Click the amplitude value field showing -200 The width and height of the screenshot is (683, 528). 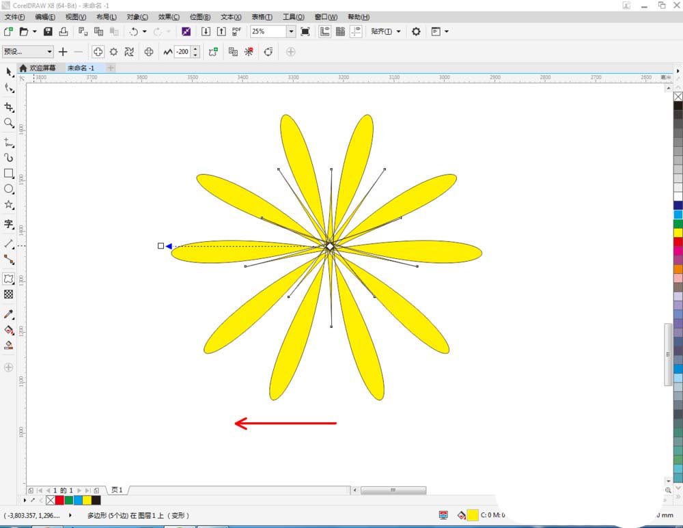[183, 51]
